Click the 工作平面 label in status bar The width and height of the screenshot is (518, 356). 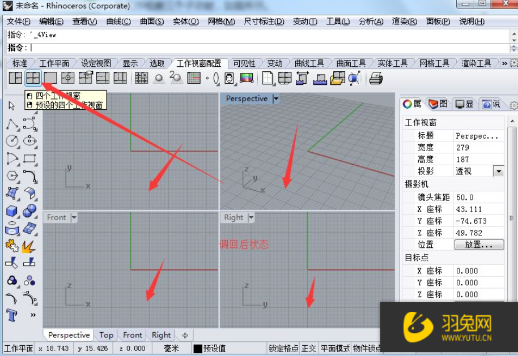19,349
